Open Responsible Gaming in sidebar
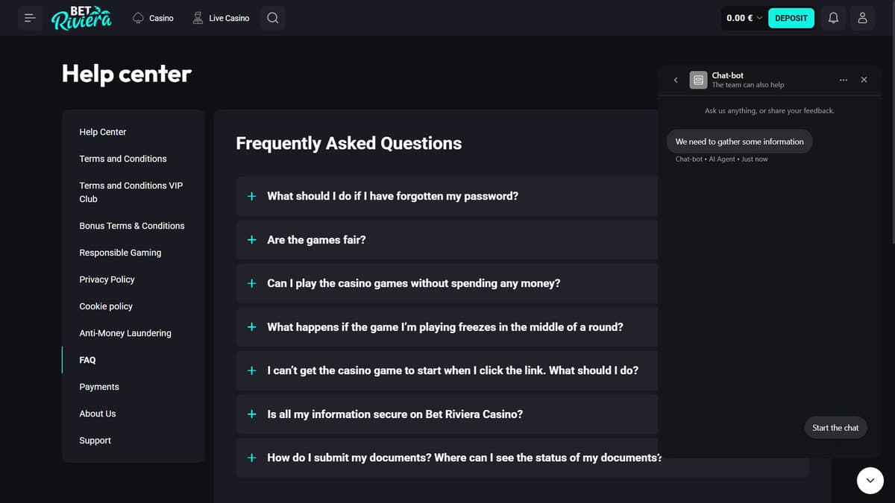Screen dimensions: 895x503 click(120, 253)
